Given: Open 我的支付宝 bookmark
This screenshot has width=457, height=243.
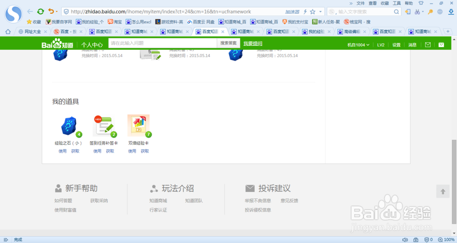Looking at the screenshot, I should pyautogui.click(x=295, y=22).
